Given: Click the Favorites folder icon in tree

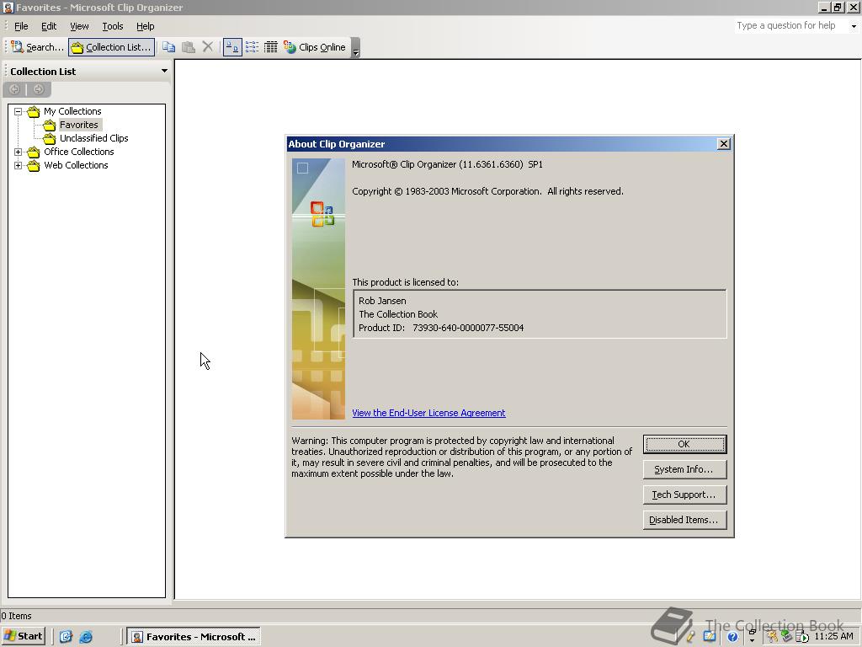Looking at the screenshot, I should (x=50, y=125).
